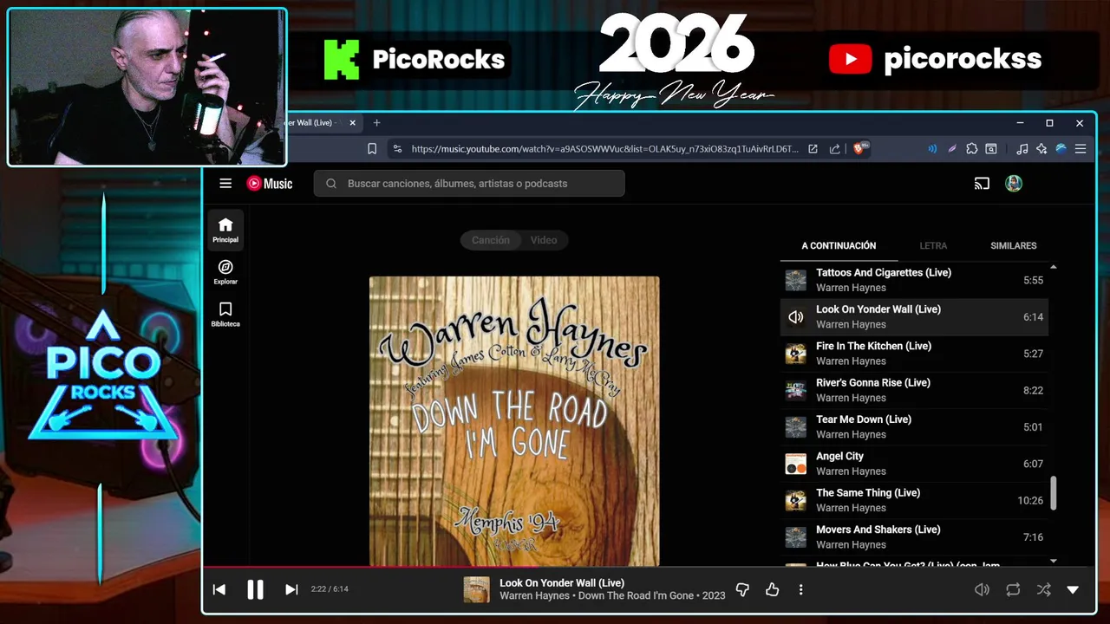
Task: Close the Look On Yonder Wall browser tab
Action: click(352, 123)
